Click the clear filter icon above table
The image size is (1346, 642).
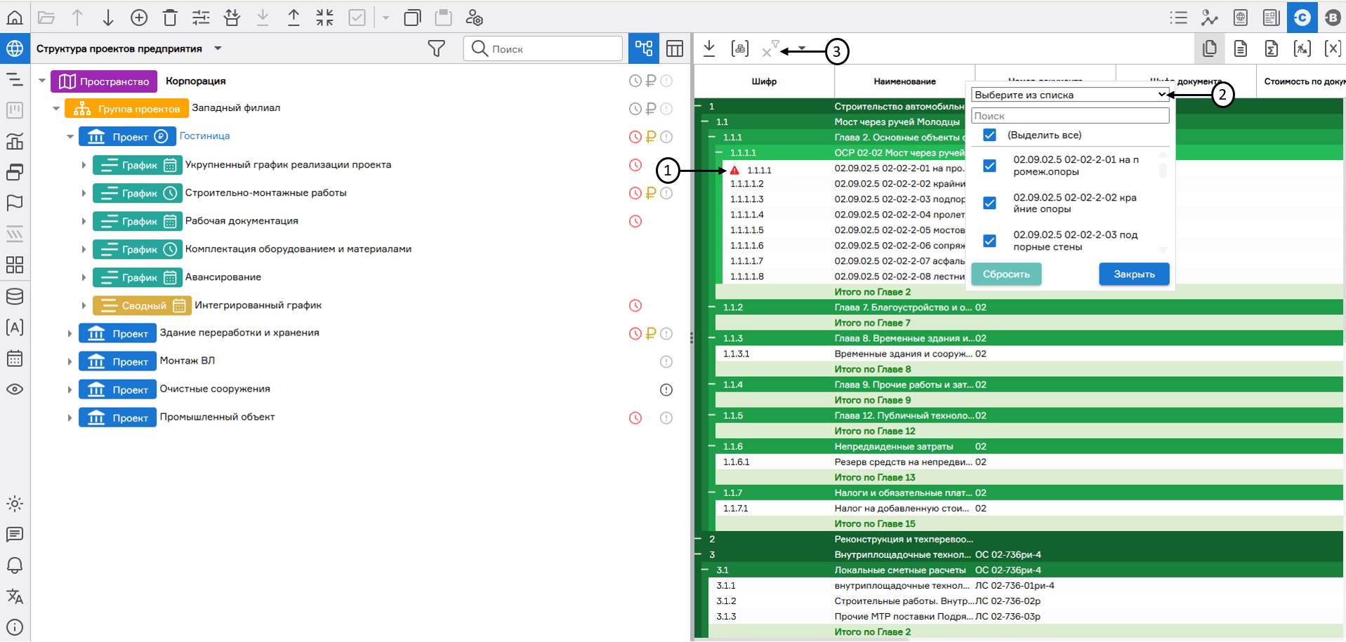tap(770, 49)
